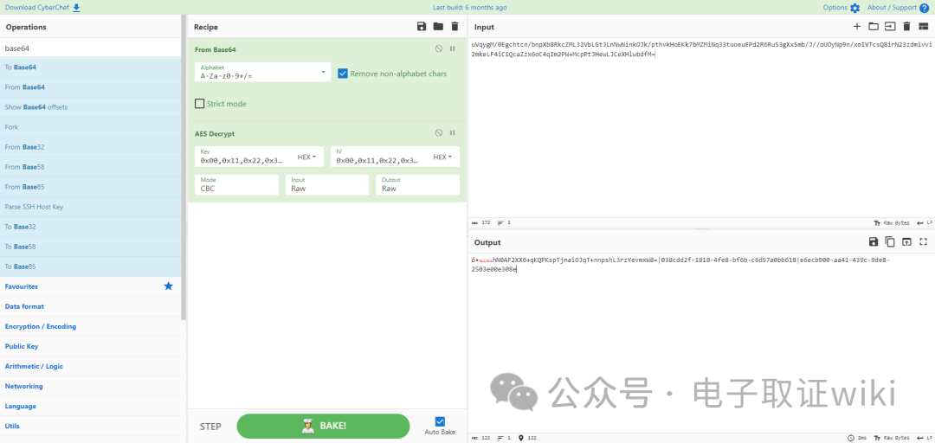Enable the Strict mode checkbox
The height and width of the screenshot is (443, 935).
tap(200, 104)
